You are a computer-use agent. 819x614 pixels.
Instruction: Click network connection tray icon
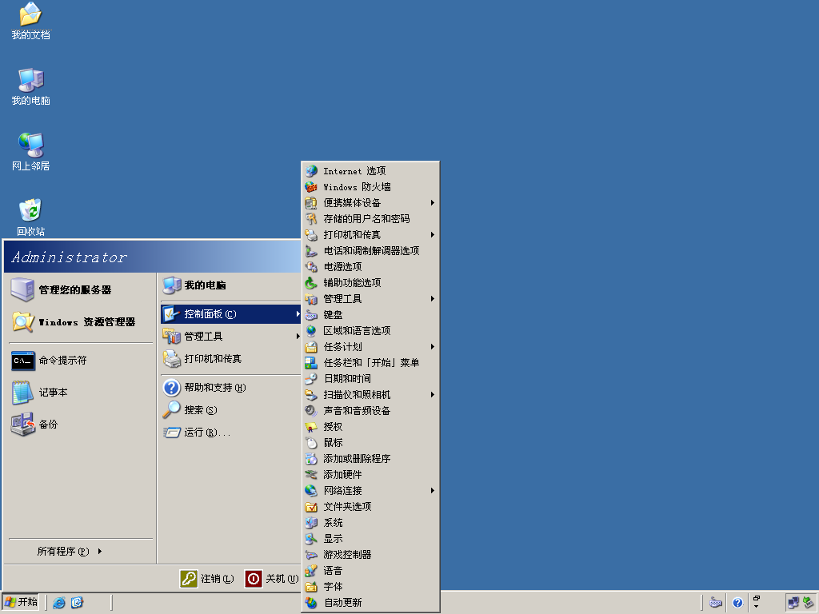tap(793, 603)
